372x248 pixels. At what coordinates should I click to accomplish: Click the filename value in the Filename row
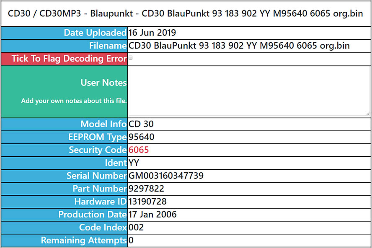click(239, 46)
